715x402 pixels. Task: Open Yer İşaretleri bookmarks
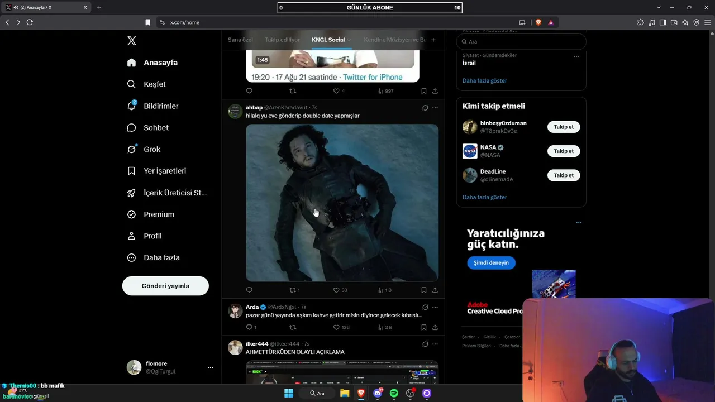[x=156, y=171]
